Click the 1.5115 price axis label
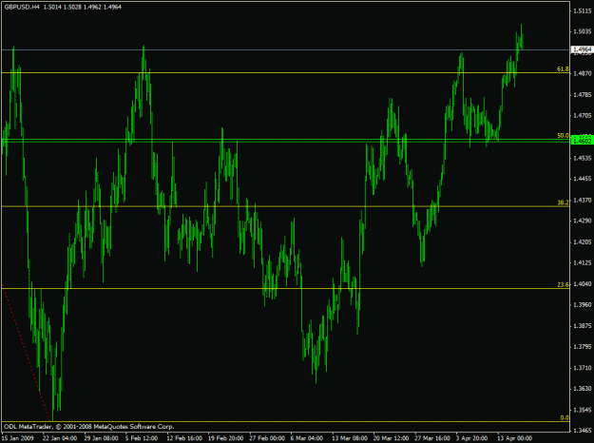Viewport: 594px width, 443px height. coord(583,11)
